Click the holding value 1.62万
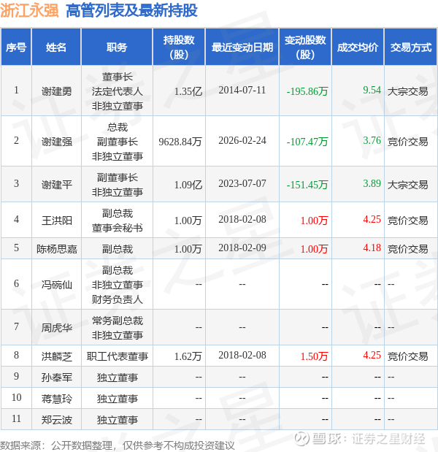438x452 pixels. [188, 356]
